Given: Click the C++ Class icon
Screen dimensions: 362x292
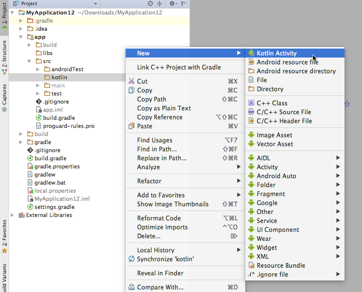Looking at the screenshot, I should 251,103.
